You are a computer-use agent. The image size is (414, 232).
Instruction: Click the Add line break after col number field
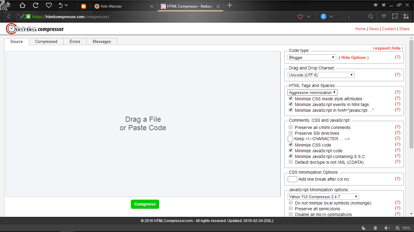pyautogui.click(x=292, y=179)
